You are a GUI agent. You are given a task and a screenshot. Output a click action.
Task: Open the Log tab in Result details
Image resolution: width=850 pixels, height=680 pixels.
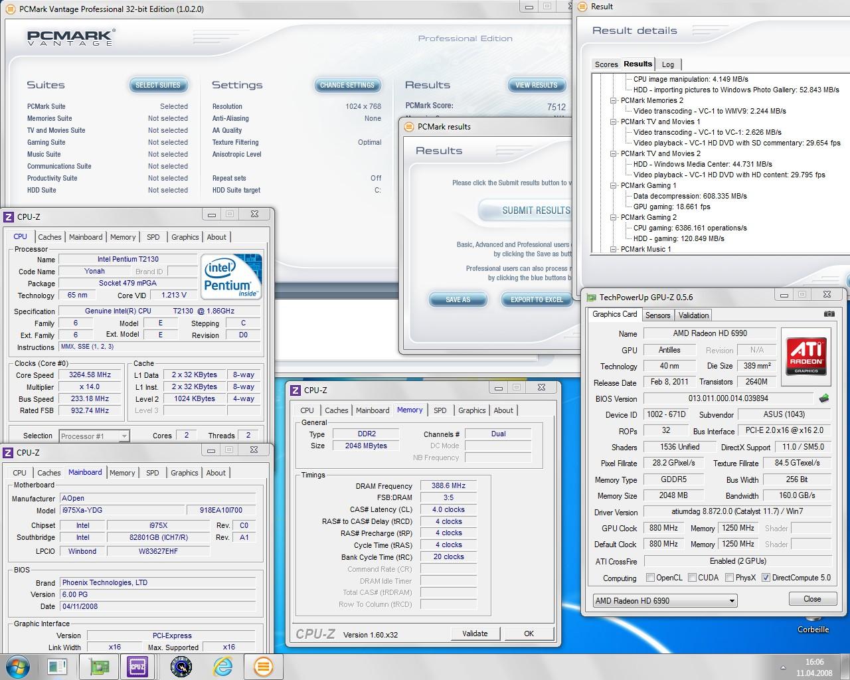[668, 64]
